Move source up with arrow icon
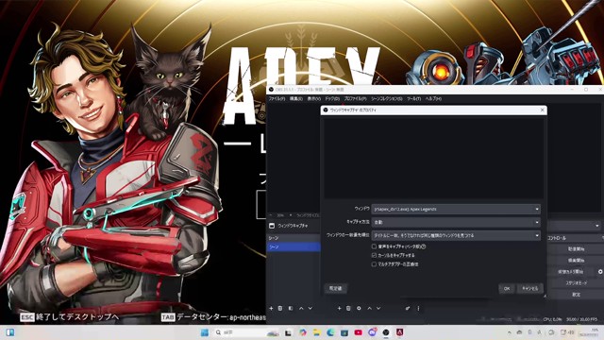This screenshot has height=340, width=604. click(x=369, y=309)
